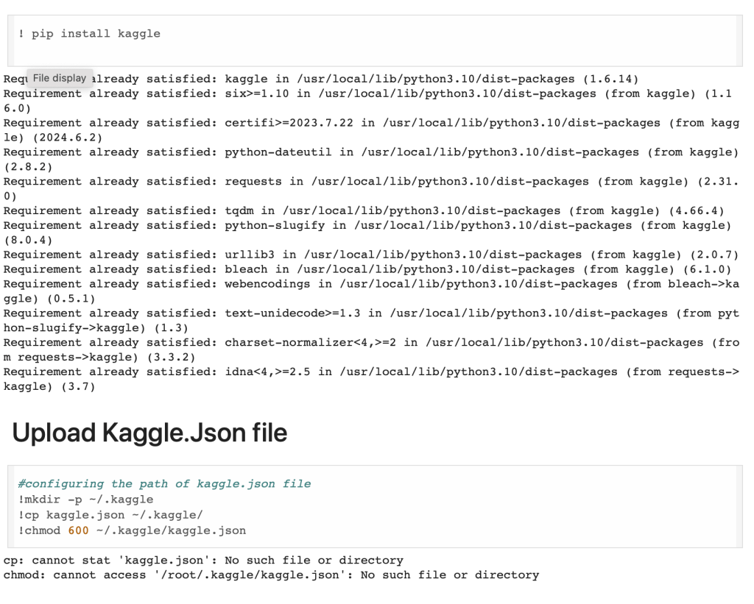Click the 'chmod: cannot access' error output
This screenshot has width=754, height=604.
point(271,575)
